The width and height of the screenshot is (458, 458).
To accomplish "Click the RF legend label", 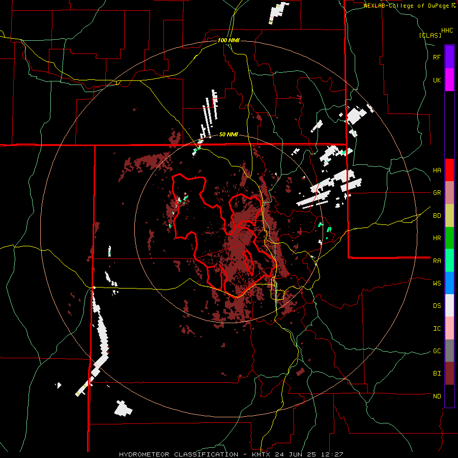I will pyautogui.click(x=437, y=57).
